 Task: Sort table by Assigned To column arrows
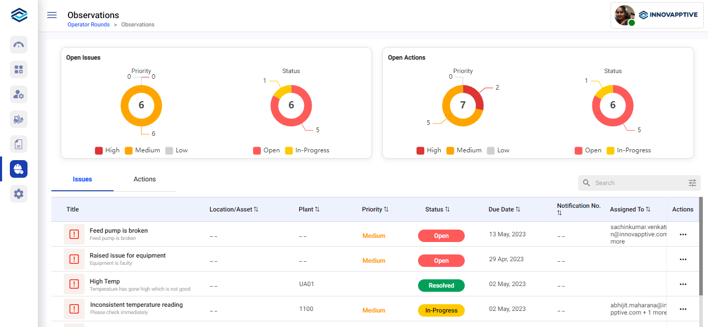pos(648,209)
